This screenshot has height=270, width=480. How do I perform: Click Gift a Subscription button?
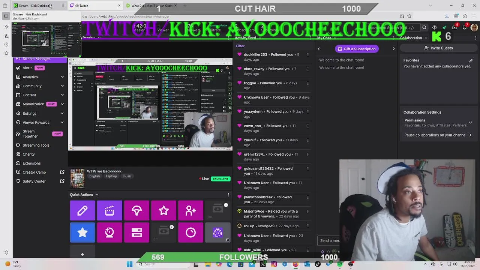click(356, 49)
